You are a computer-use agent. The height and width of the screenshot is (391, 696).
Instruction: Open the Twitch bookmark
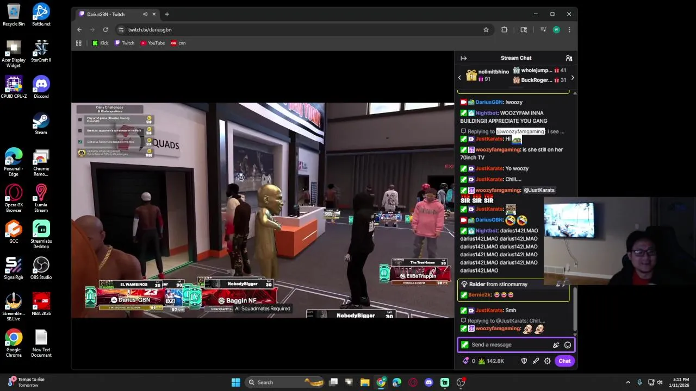coord(125,43)
